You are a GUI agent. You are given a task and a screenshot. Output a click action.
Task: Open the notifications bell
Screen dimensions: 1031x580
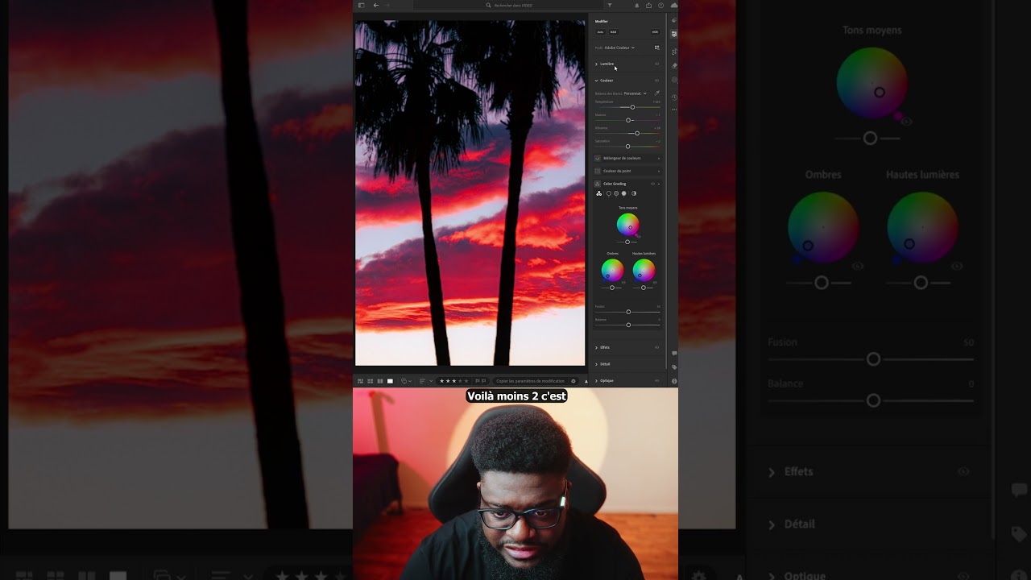click(637, 5)
